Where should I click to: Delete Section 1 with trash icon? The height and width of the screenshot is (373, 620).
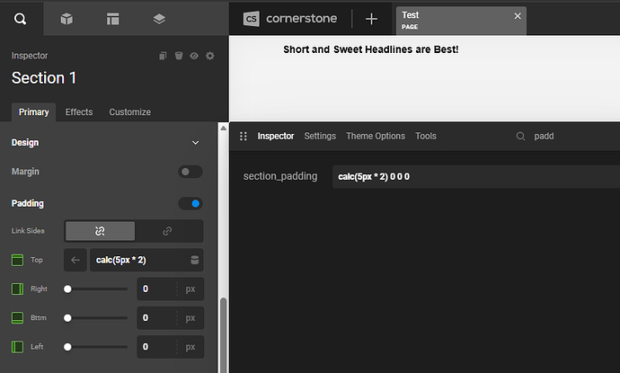[179, 56]
